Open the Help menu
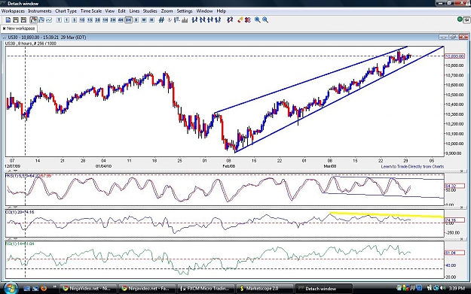The height and width of the screenshot is (294, 471). 222,11
